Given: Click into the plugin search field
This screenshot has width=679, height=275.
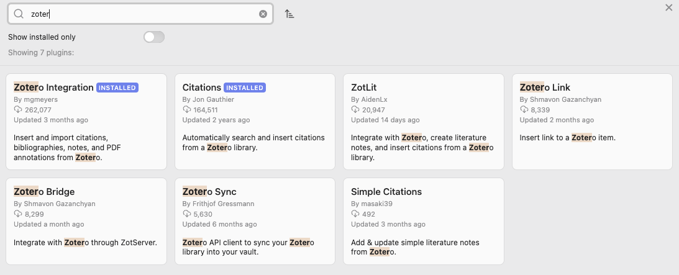Looking at the screenshot, I should (143, 14).
